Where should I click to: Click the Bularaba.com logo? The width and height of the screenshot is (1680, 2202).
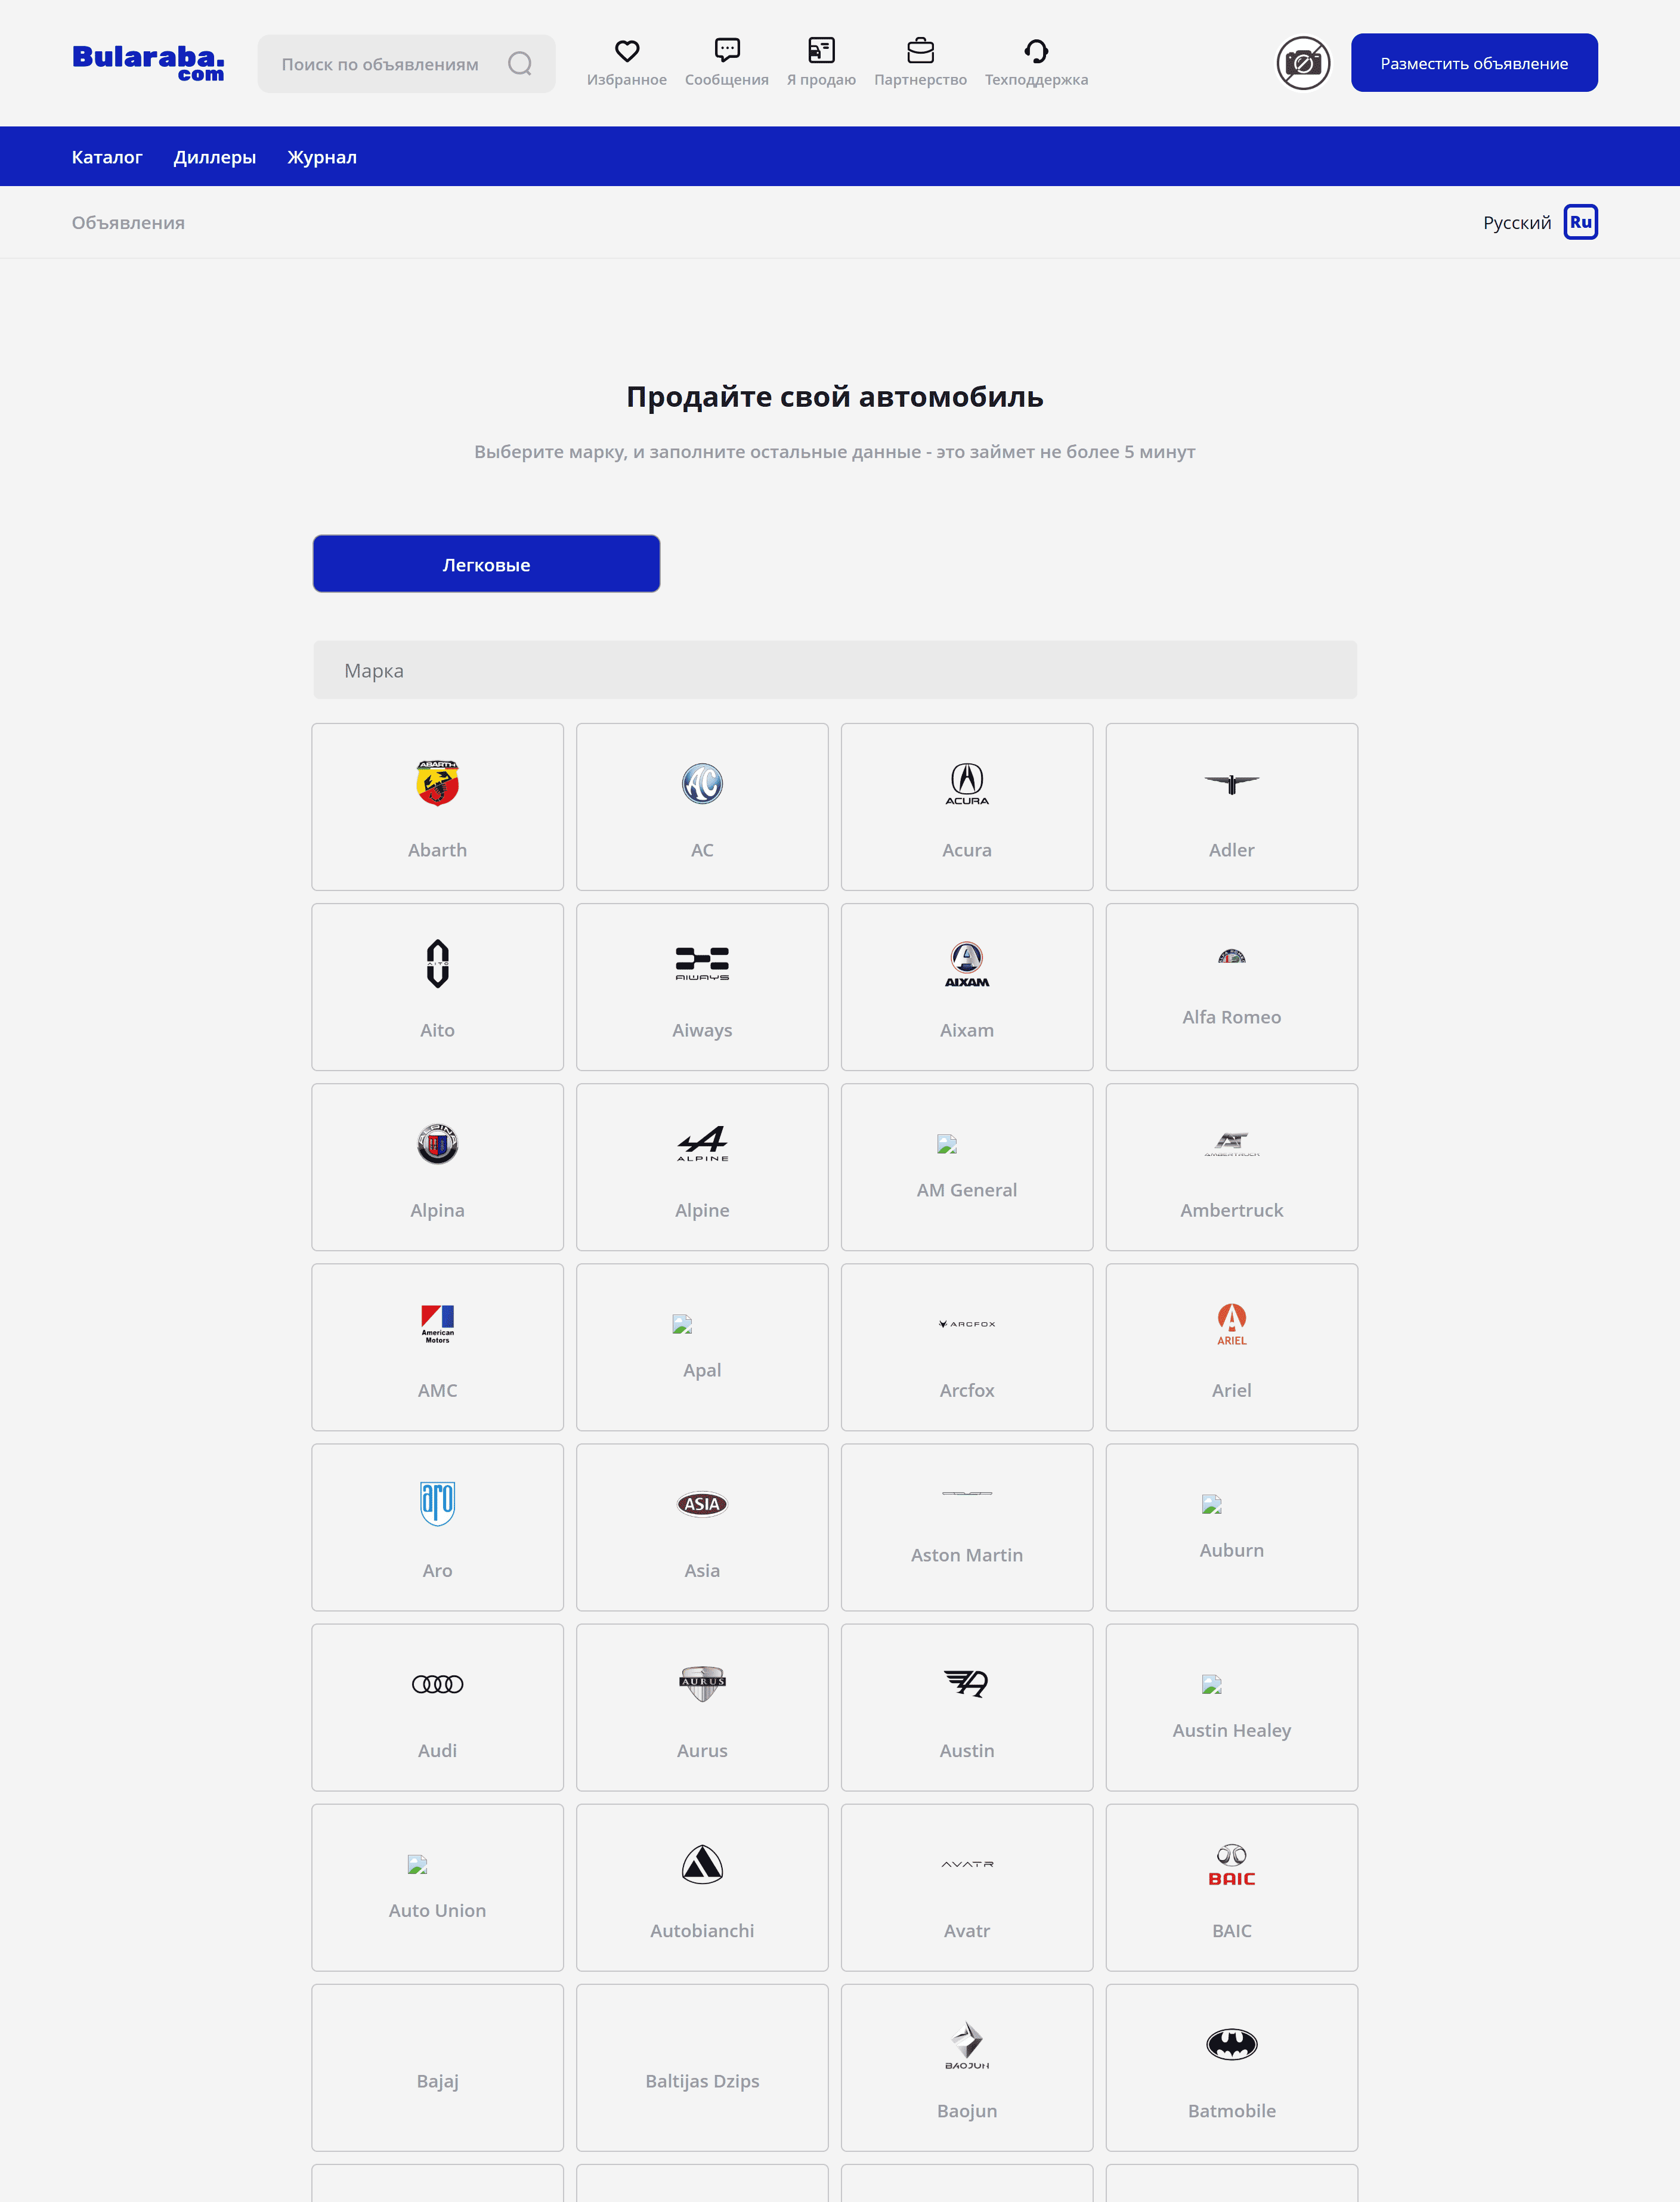tap(148, 62)
